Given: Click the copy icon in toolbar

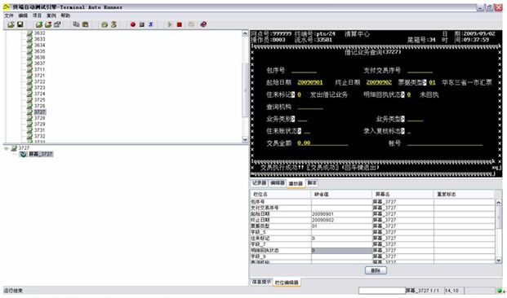Looking at the screenshot, I should (76, 24).
